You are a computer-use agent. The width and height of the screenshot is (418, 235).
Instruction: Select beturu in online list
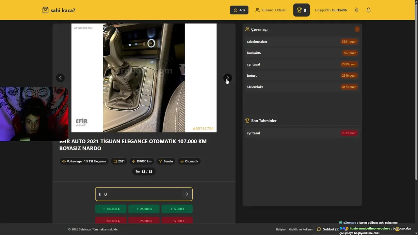(302, 76)
